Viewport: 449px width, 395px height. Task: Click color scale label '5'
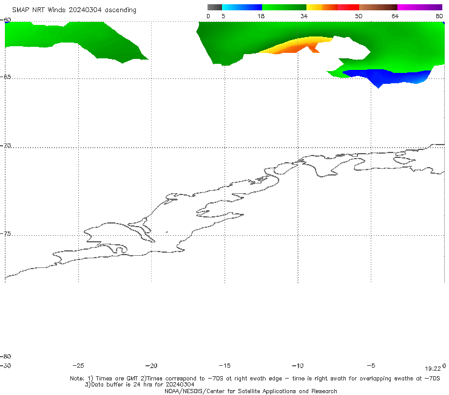click(x=223, y=16)
